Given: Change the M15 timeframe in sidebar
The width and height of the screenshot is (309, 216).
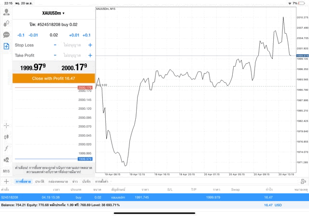Looking at the screenshot, I should (6, 171).
